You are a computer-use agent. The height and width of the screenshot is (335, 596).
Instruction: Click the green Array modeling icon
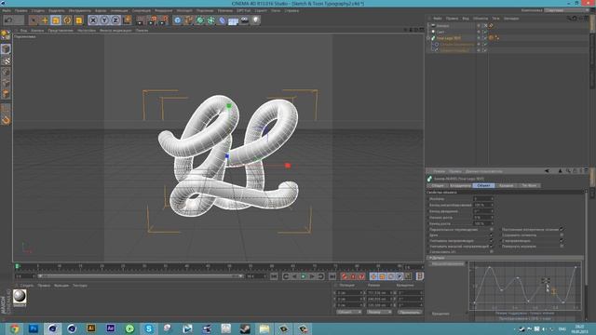211,20
